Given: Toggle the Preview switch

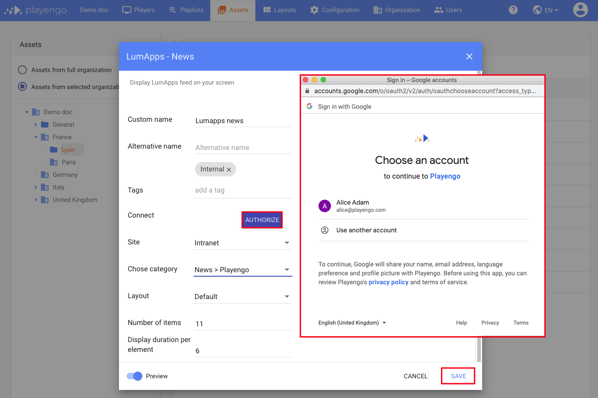Looking at the screenshot, I should tap(134, 376).
